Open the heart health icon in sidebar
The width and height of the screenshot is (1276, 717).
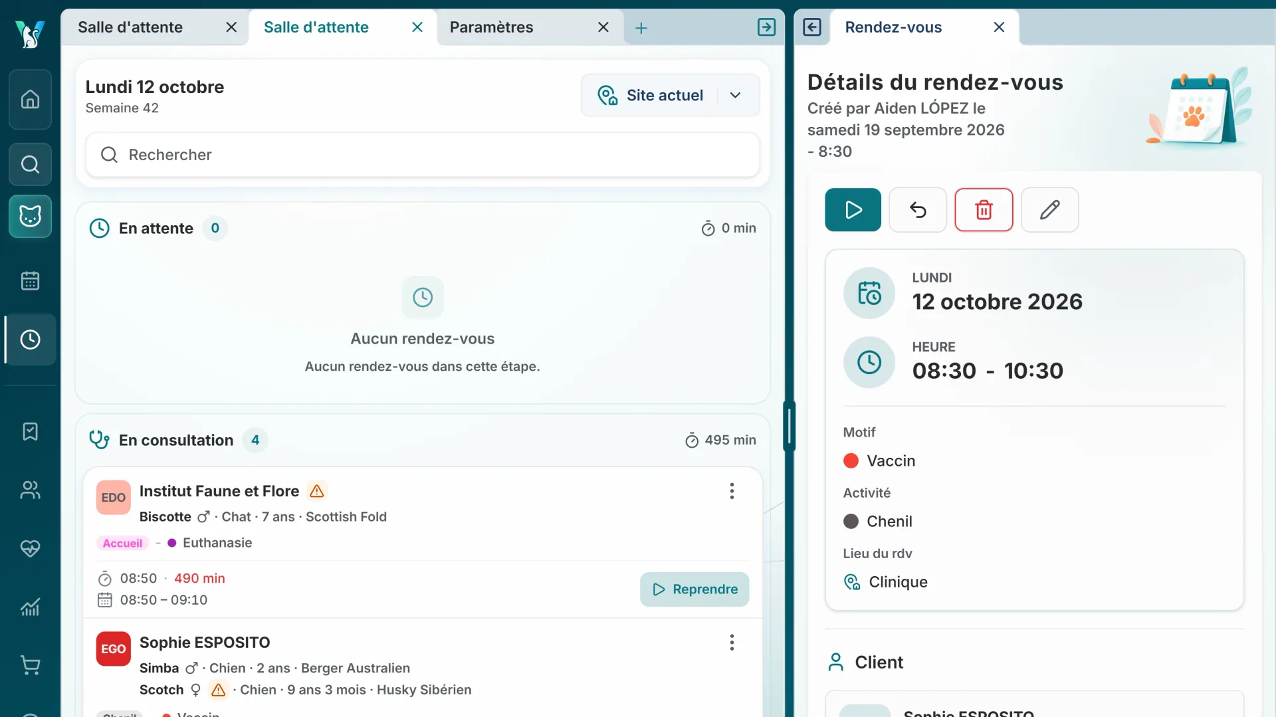pos(30,548)
